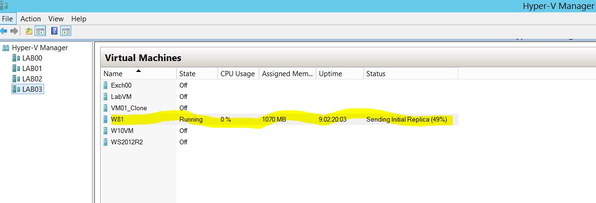Click the Uptime column header

point(330,74)
